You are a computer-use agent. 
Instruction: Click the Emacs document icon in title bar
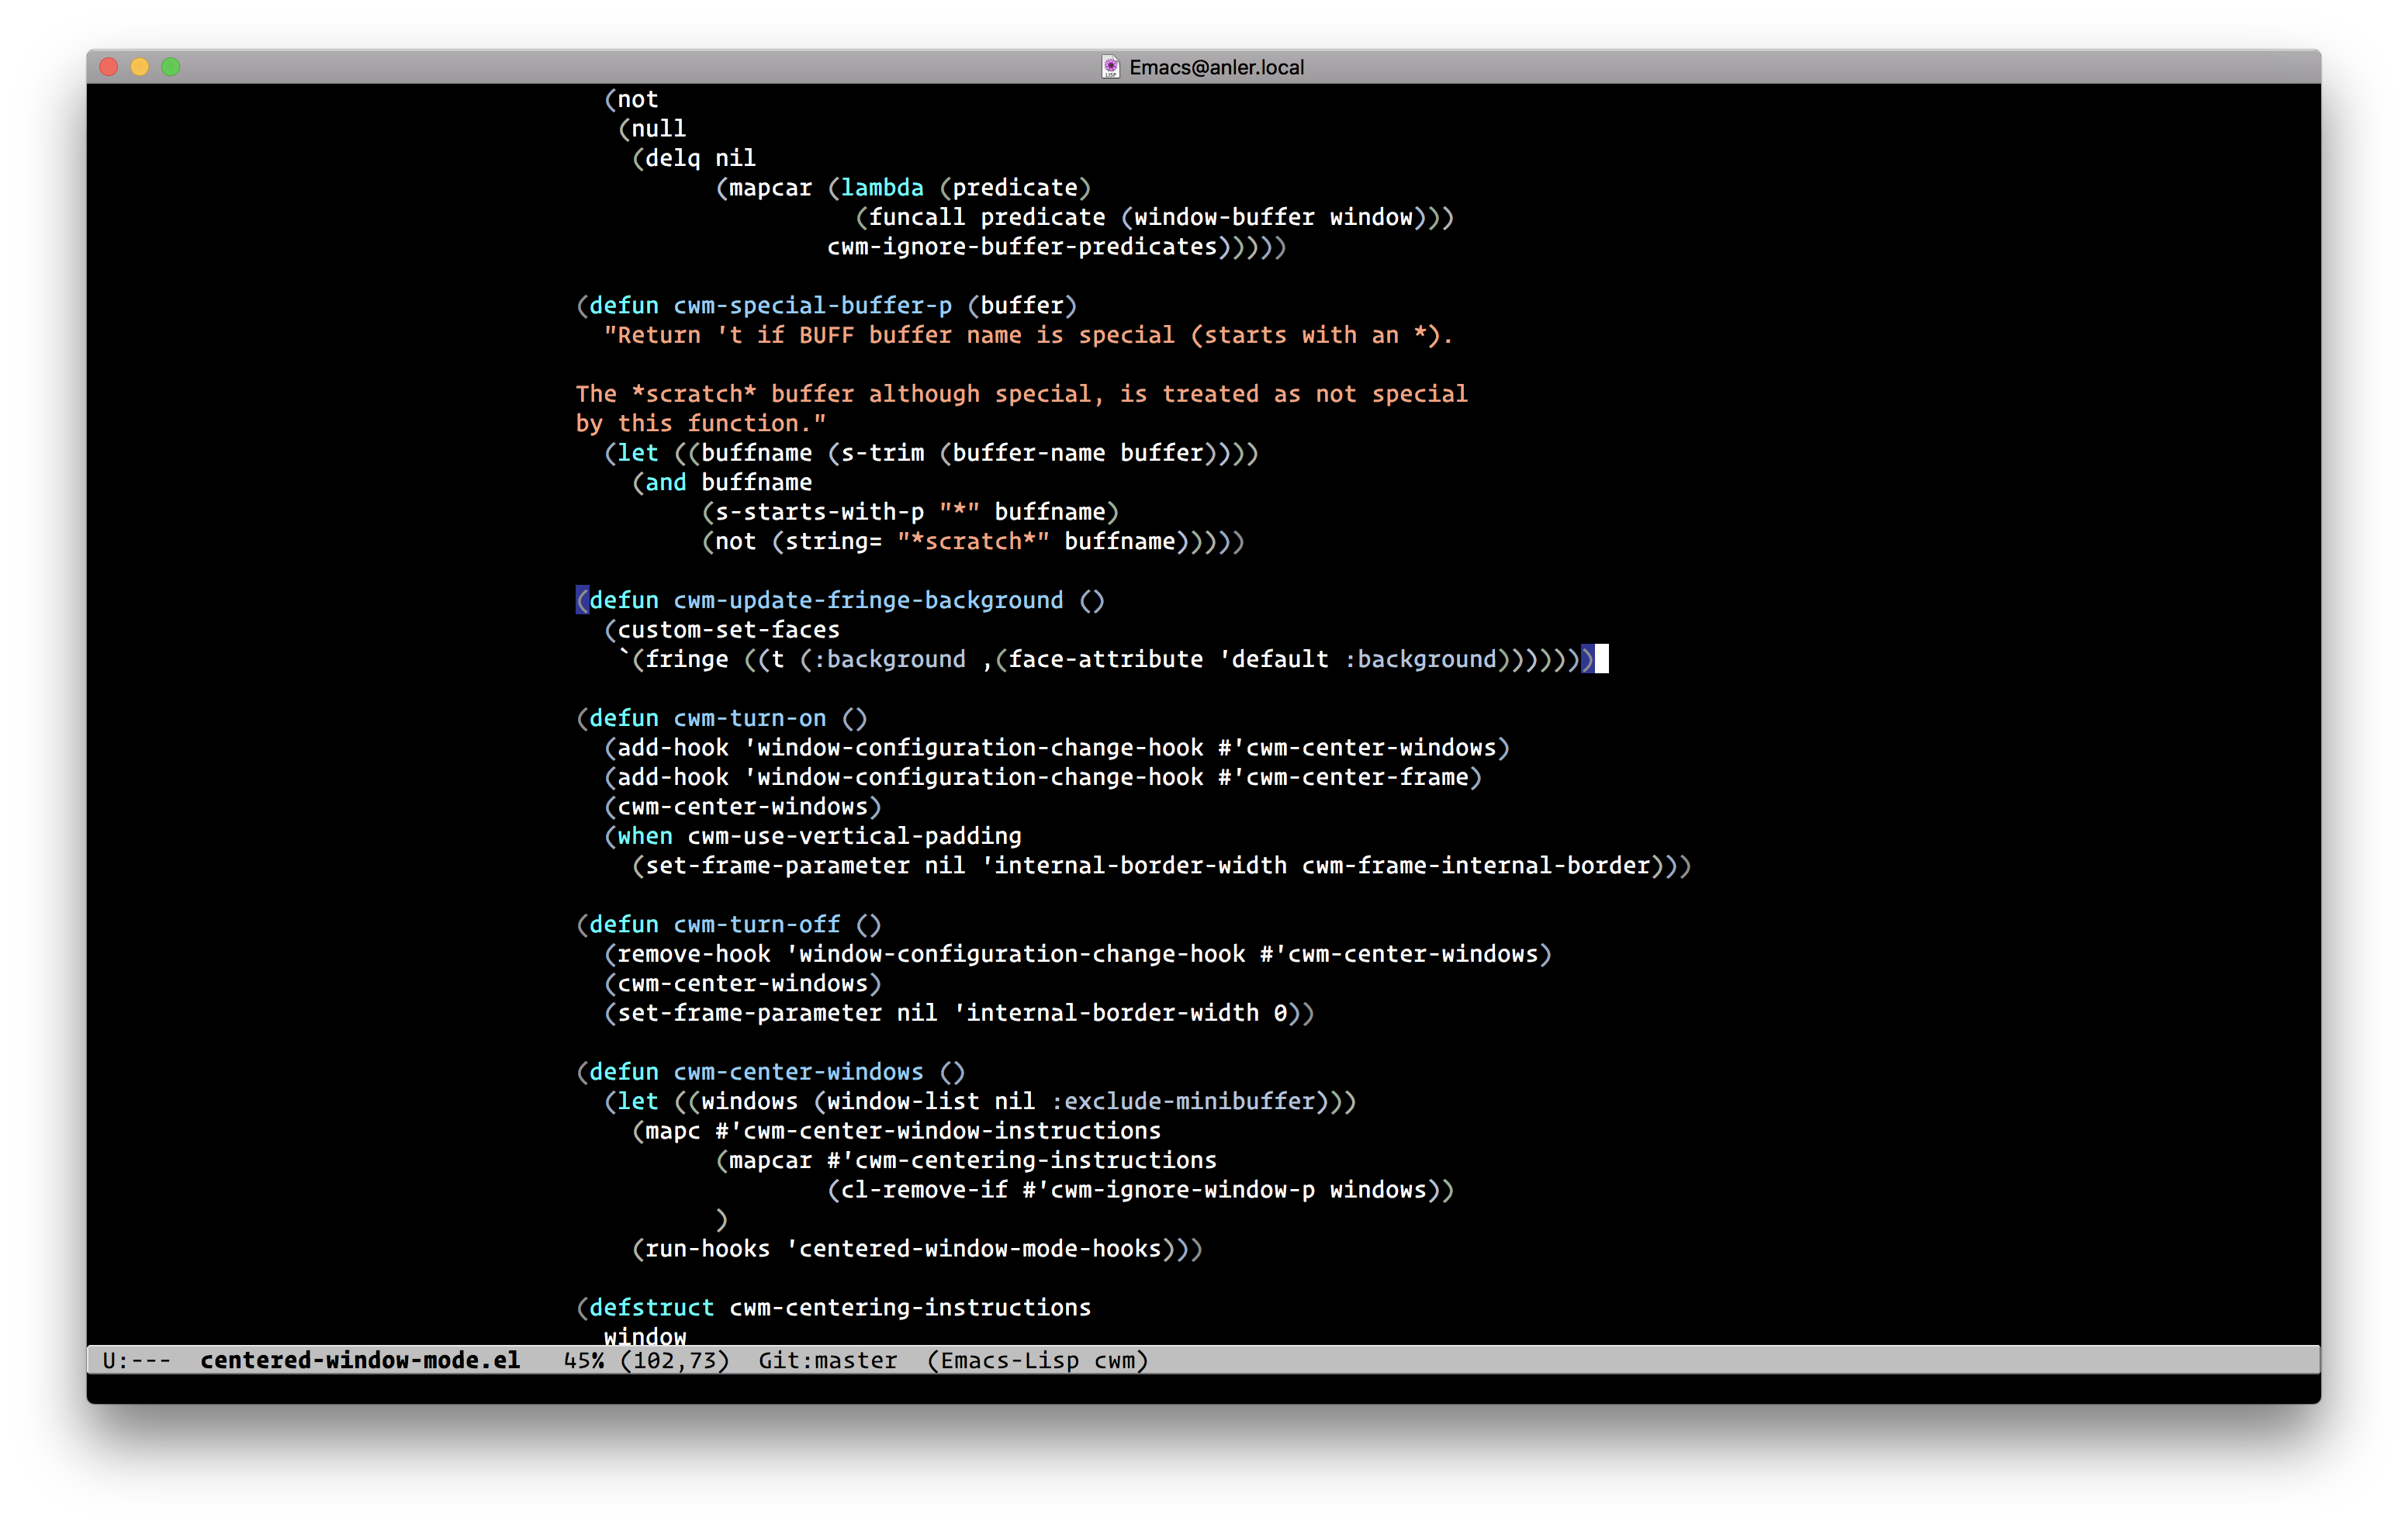click(x=1110, y=67)
